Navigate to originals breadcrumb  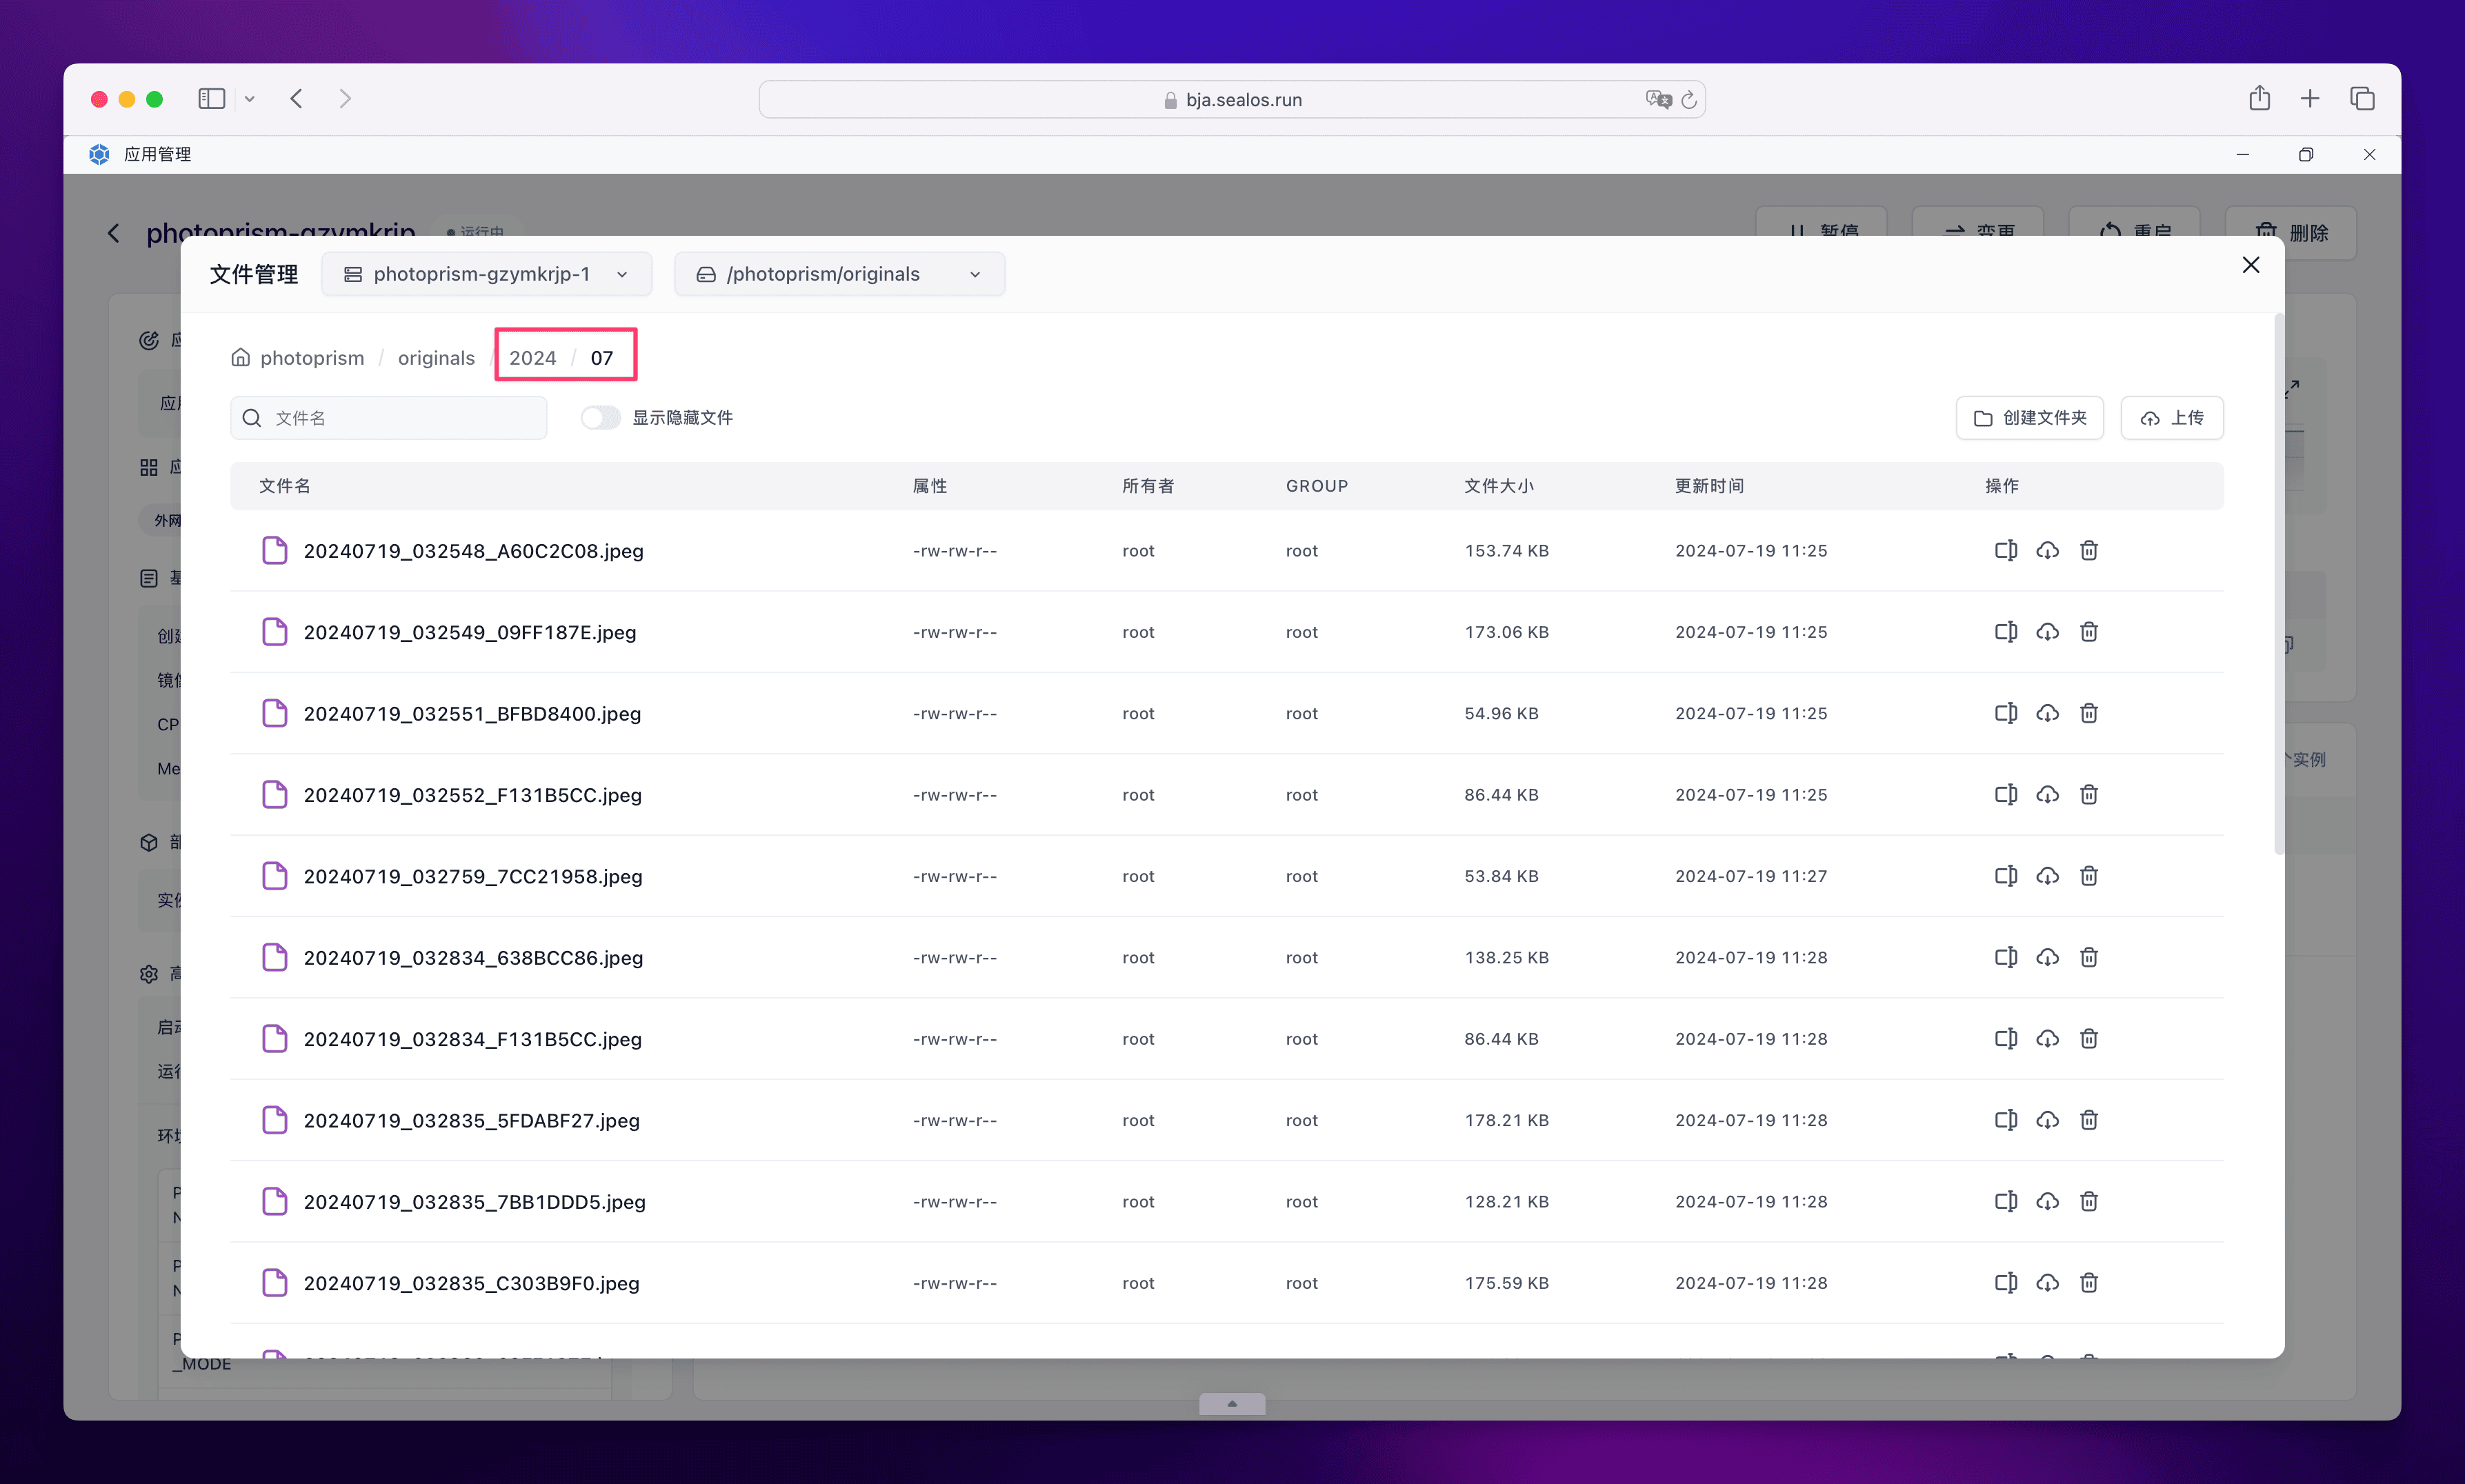pyautogui.click(x=436, y=358)
